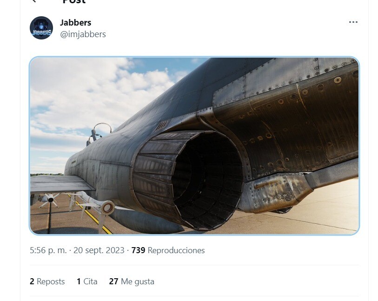Click the Post page heading
Viewport: 378px width, 301px height.
coord(74,1)
